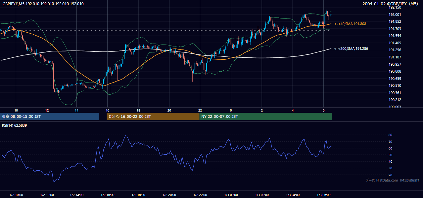Click price axis value 192.150

(395, 7)
